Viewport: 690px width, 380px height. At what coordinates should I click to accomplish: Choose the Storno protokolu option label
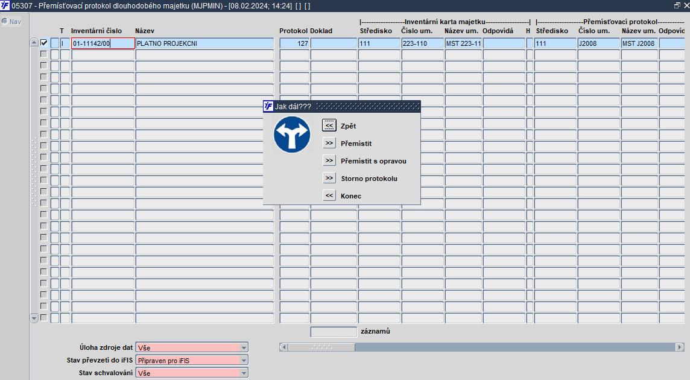point(369,179)
